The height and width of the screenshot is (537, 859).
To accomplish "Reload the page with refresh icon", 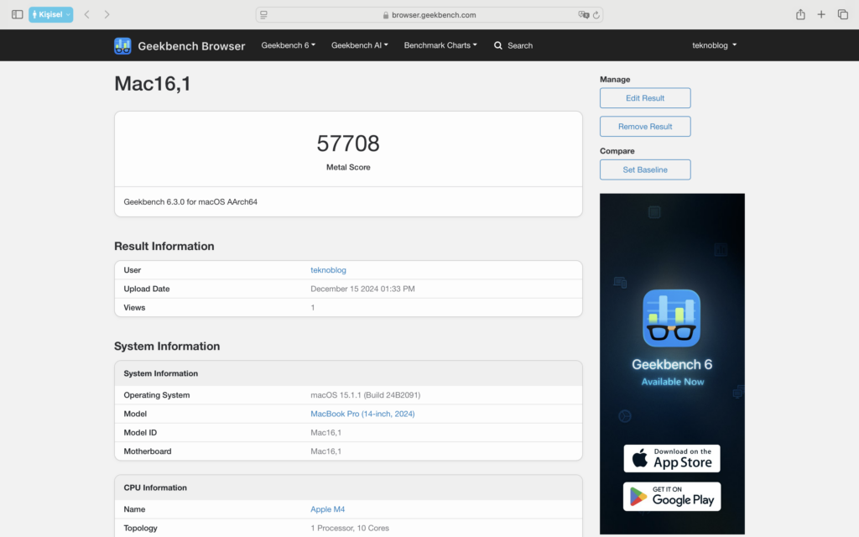I will click(x=596, y=15).
